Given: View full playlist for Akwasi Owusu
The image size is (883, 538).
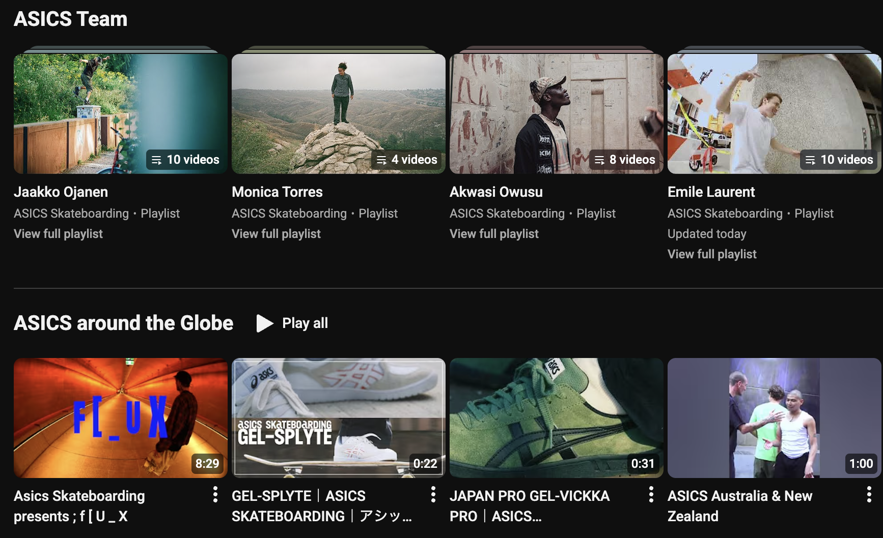Looking at the screenshot, I should click(494, 234).
